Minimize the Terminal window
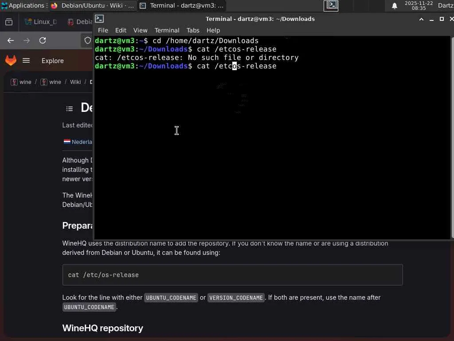Viewport: 454px width, 341px height. [x=431, y=19]
